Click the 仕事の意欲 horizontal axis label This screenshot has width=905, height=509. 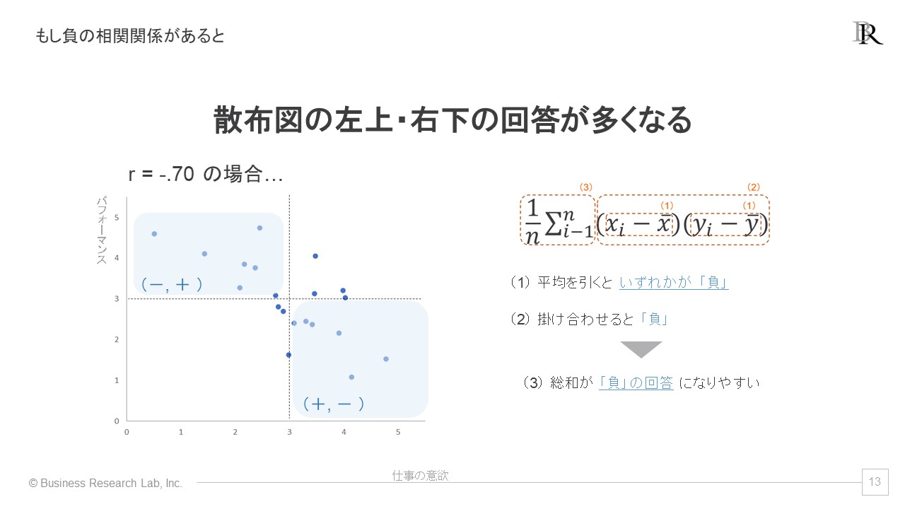tap(421, 476)
